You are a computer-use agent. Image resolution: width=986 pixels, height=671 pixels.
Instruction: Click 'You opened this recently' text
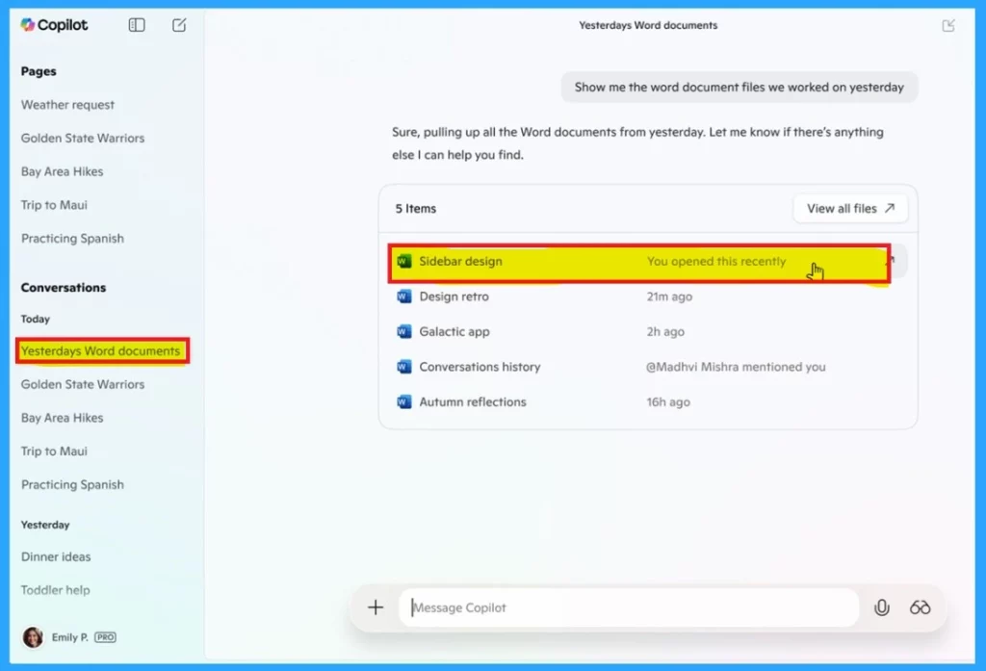click(x=716, y=261)
